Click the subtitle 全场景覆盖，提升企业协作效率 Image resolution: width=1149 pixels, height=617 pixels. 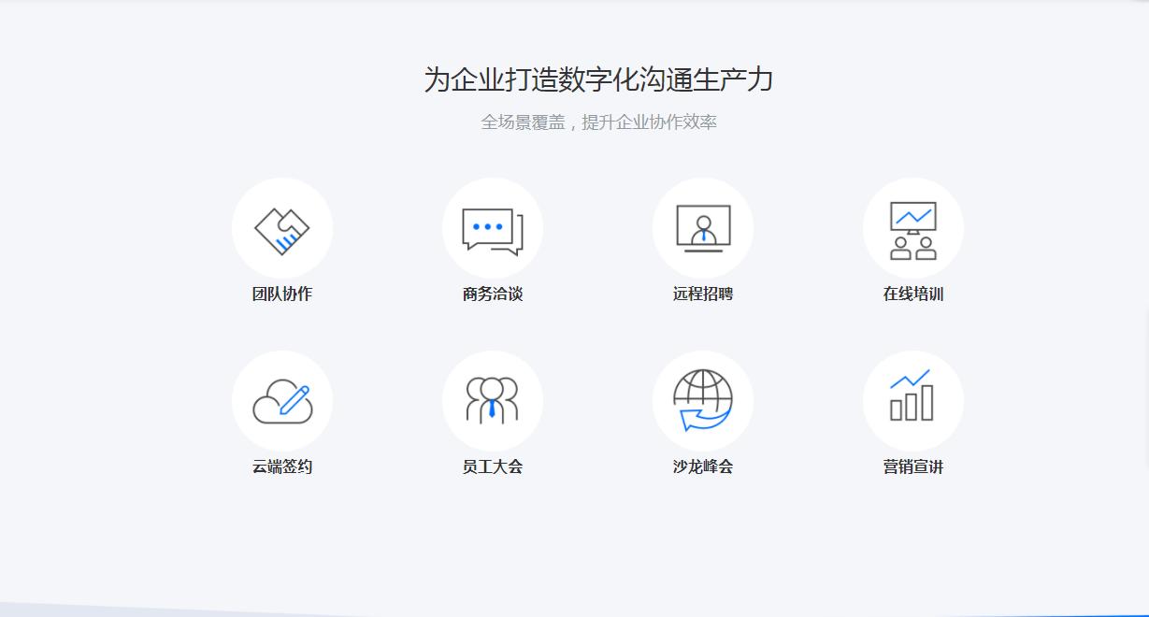pos(598,122)
